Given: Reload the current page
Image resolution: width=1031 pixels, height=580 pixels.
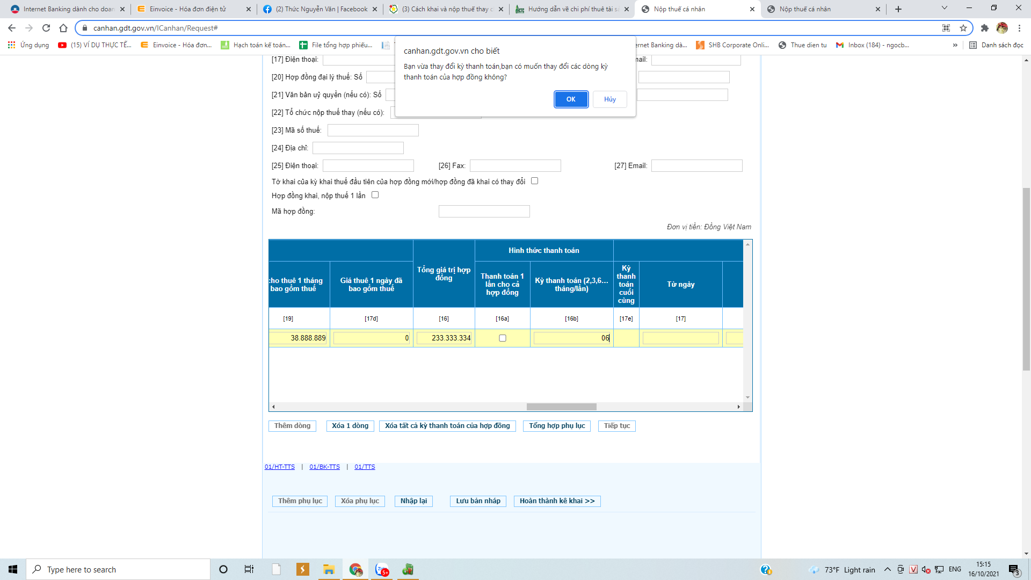Looking at the screenshot, I should (x=46, y=28).
